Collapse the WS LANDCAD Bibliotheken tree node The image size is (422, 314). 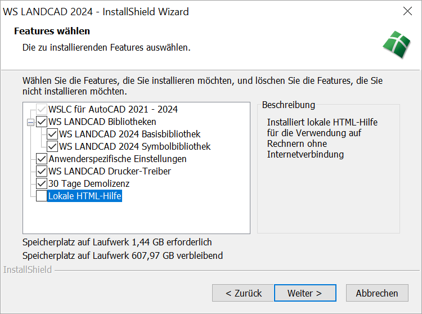click(30, 122)
